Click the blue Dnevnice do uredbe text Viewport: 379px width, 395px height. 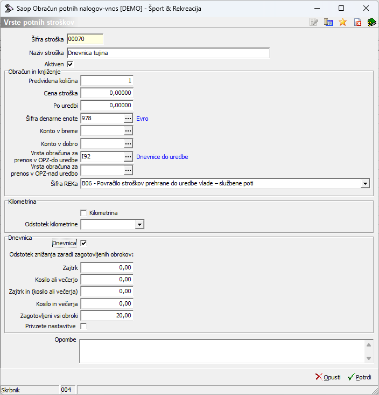pyautogui.click(x=162, y=157)
